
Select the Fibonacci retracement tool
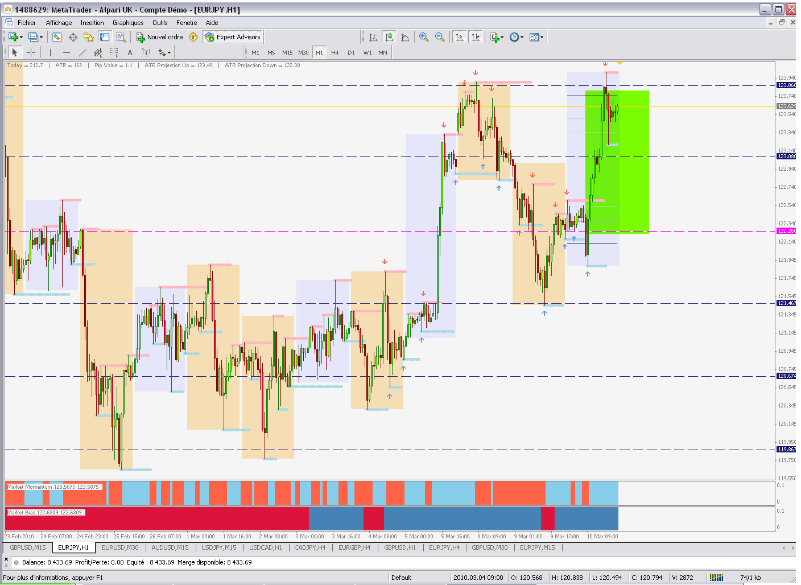[114, 52]
